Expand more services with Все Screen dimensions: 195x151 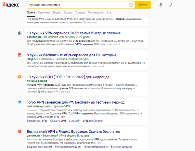pos(109,12)
